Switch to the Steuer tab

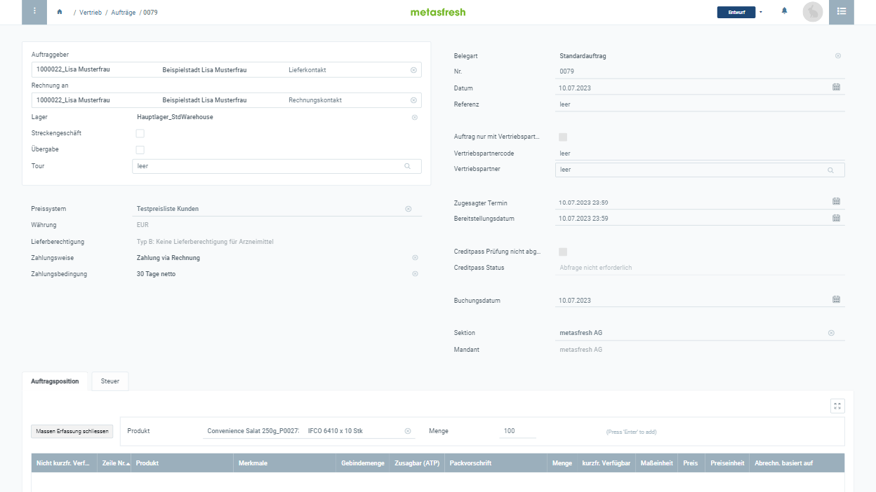click(110, 381)
